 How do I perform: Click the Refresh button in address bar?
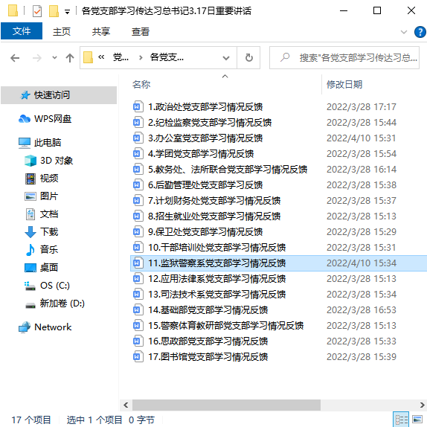(248, 58)
